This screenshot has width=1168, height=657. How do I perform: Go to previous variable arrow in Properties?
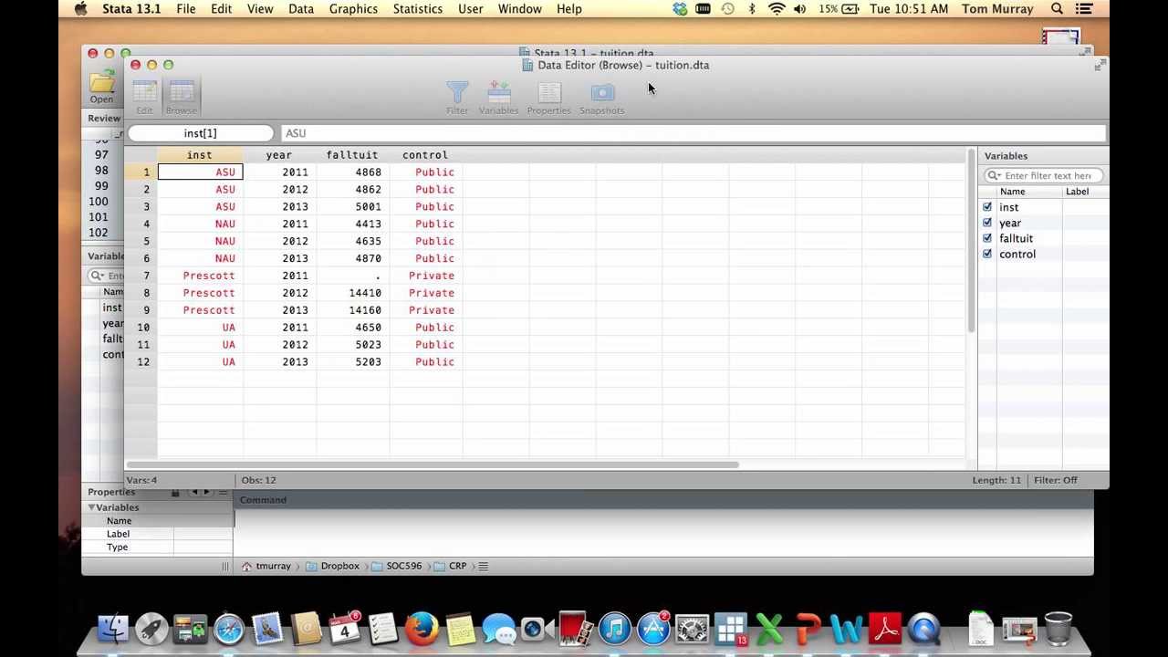pos(193,492)
